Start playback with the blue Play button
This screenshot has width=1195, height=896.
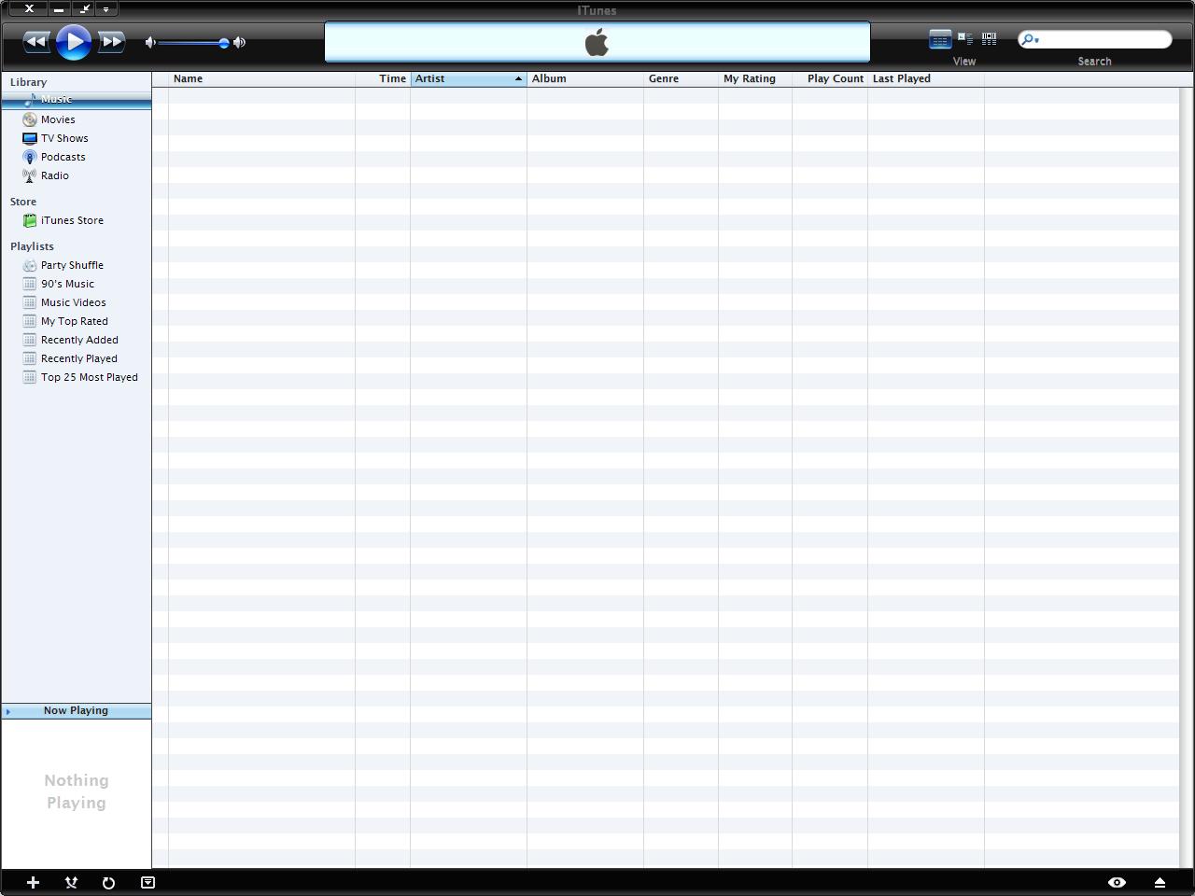[74, 42]
